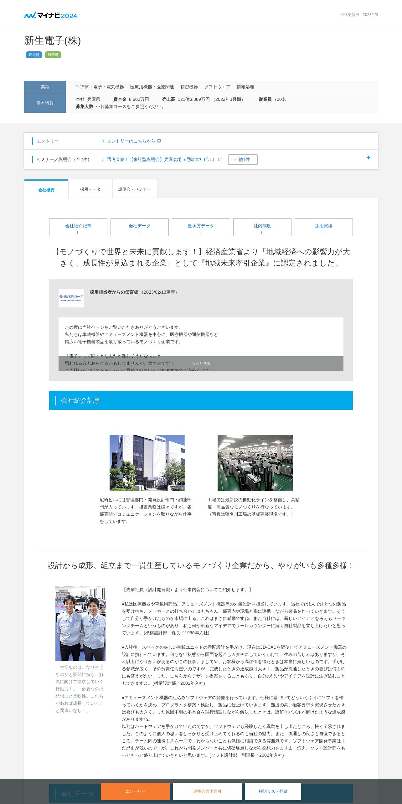Image resolution: width=402 pixels, height=804 pixels.
Task: Click the 基本情報 label cell
Action: point(45,103)
